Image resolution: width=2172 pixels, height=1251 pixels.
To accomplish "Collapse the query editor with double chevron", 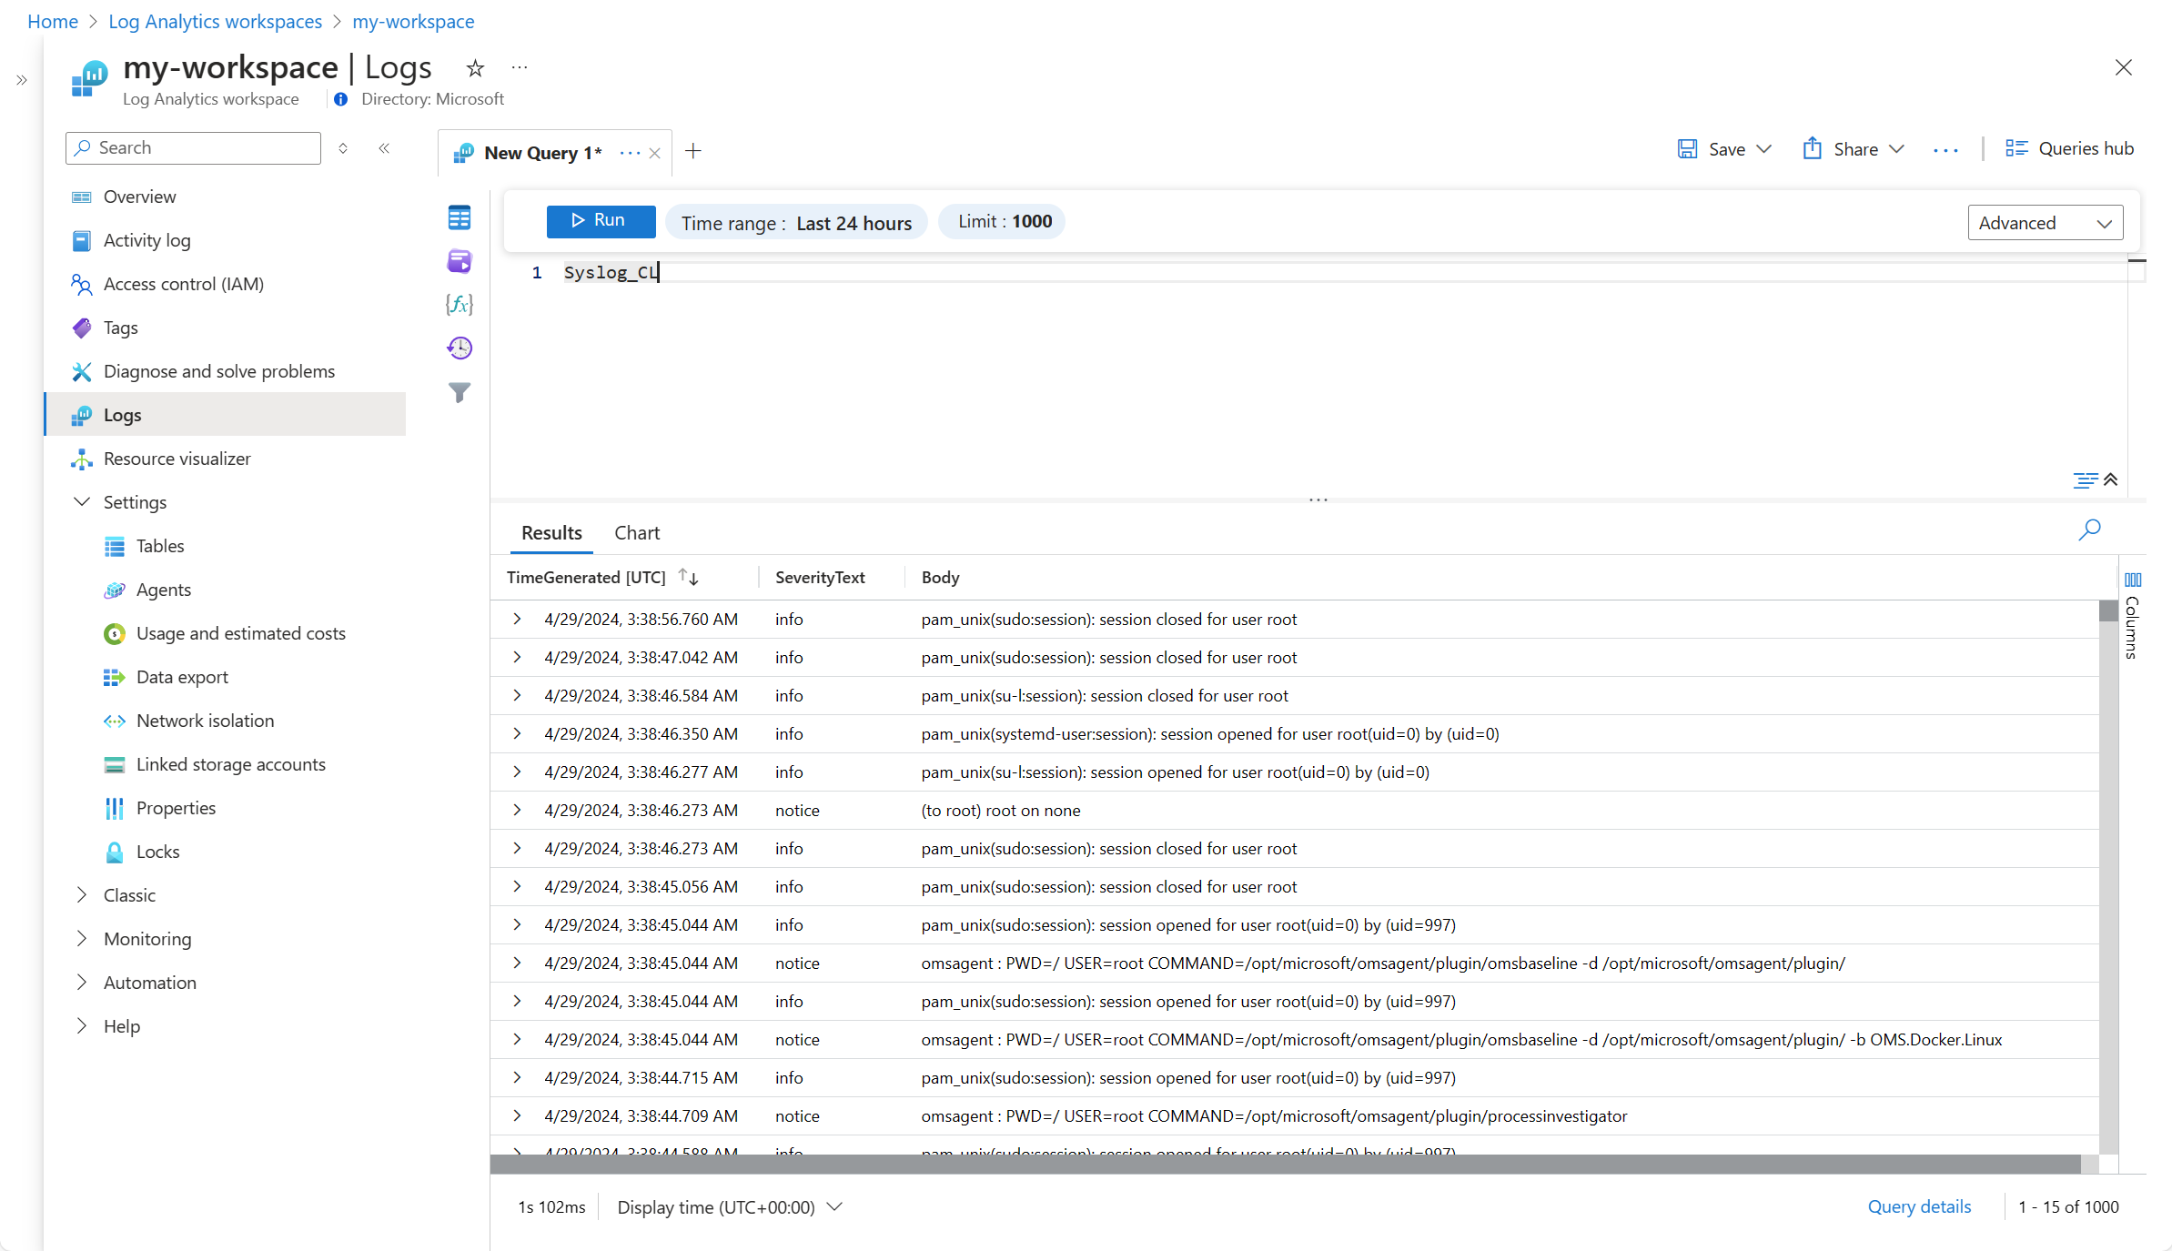I will tap(2111, 479).
